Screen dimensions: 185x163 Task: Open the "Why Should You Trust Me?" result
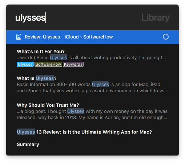(48, 105)
